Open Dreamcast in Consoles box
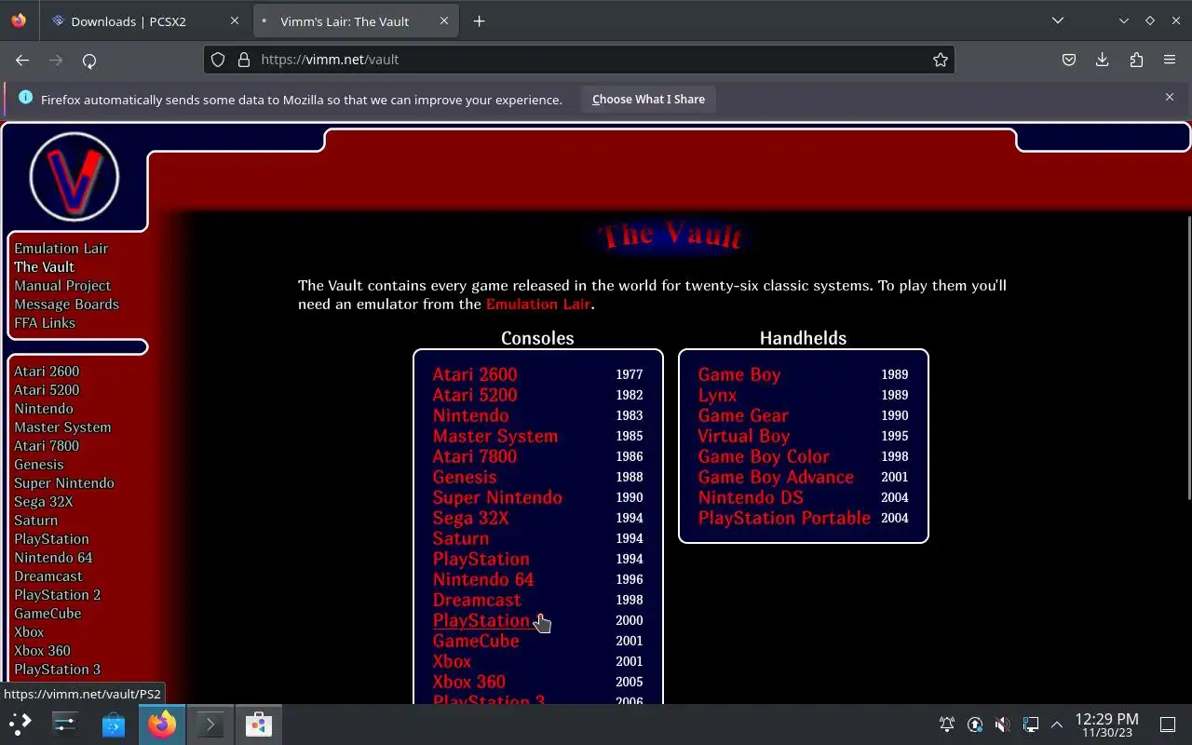 [477, 600]
